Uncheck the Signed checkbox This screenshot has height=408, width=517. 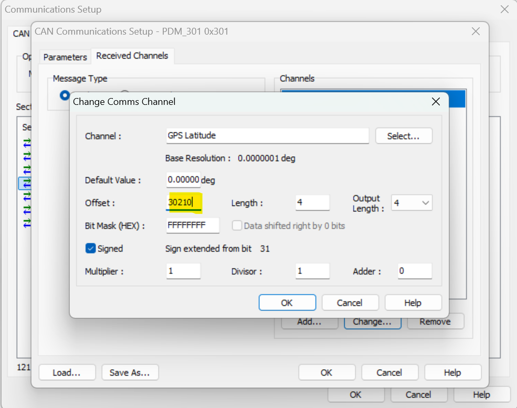pyautogui.click(x=91, y=249)
